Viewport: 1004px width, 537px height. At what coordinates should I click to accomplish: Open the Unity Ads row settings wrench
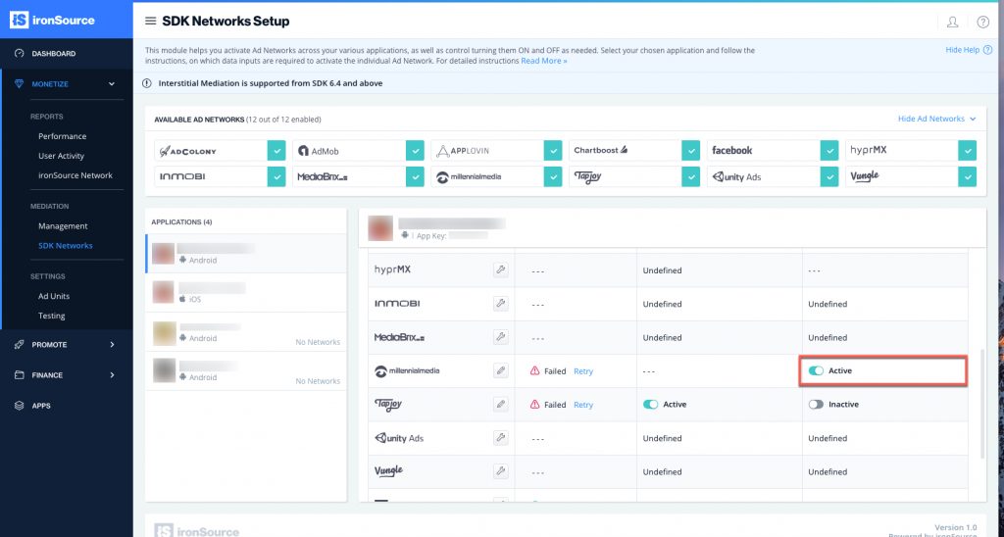(x=501, y=438)
